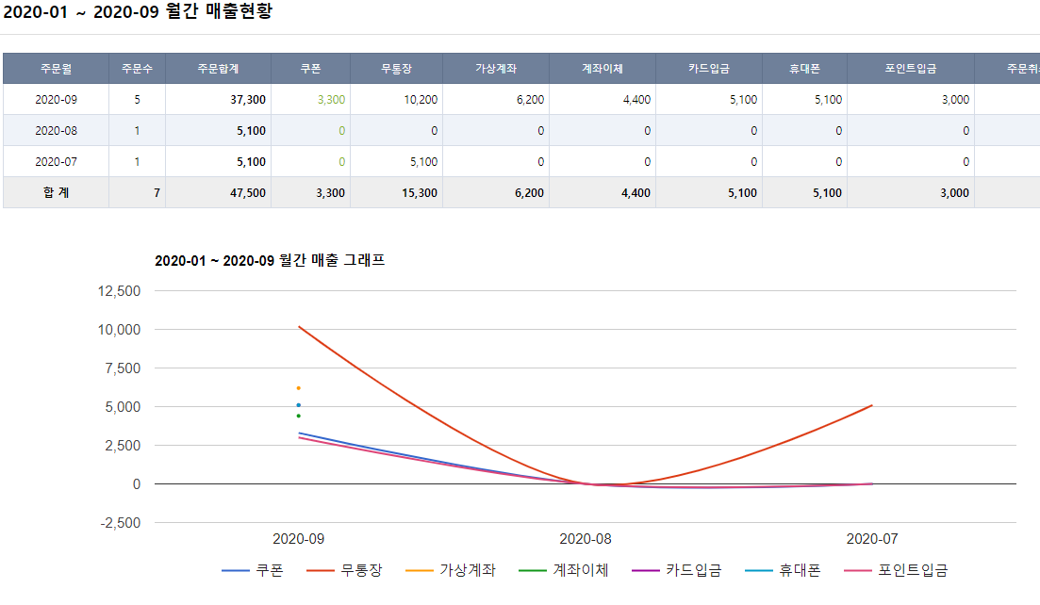This screenshot has height=605, width=1040.
Task: Click the 쿠폰 legend entry below the chart
Action: click(x=253, y=570)
